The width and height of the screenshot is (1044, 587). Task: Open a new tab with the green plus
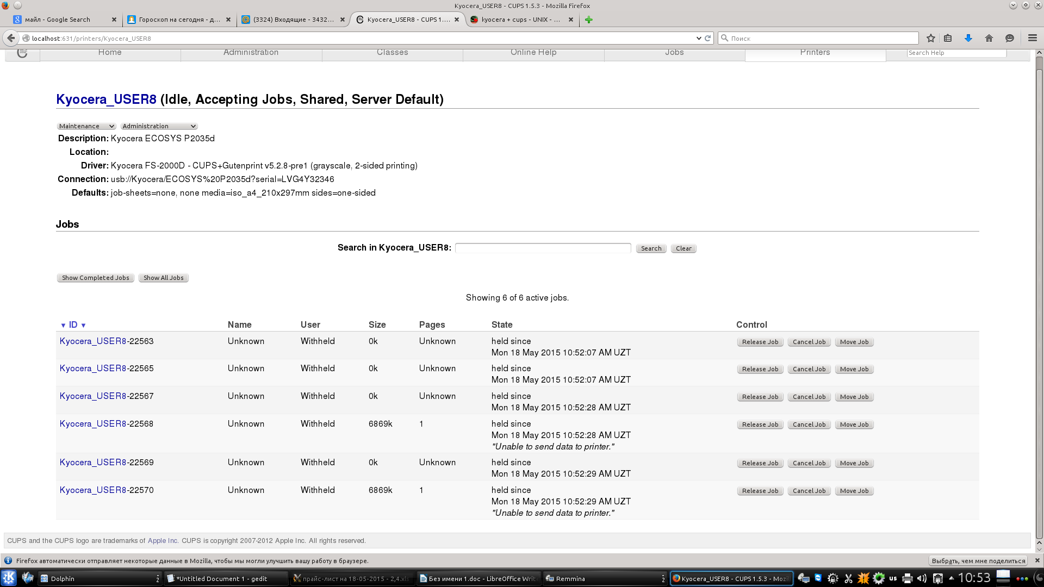588,20
